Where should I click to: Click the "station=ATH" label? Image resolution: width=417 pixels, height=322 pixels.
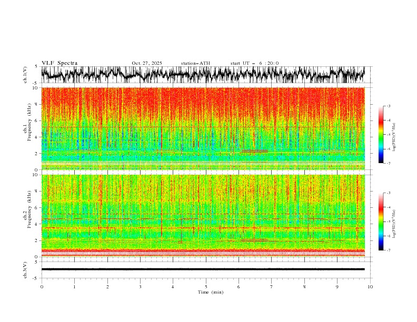click(195, 63)
